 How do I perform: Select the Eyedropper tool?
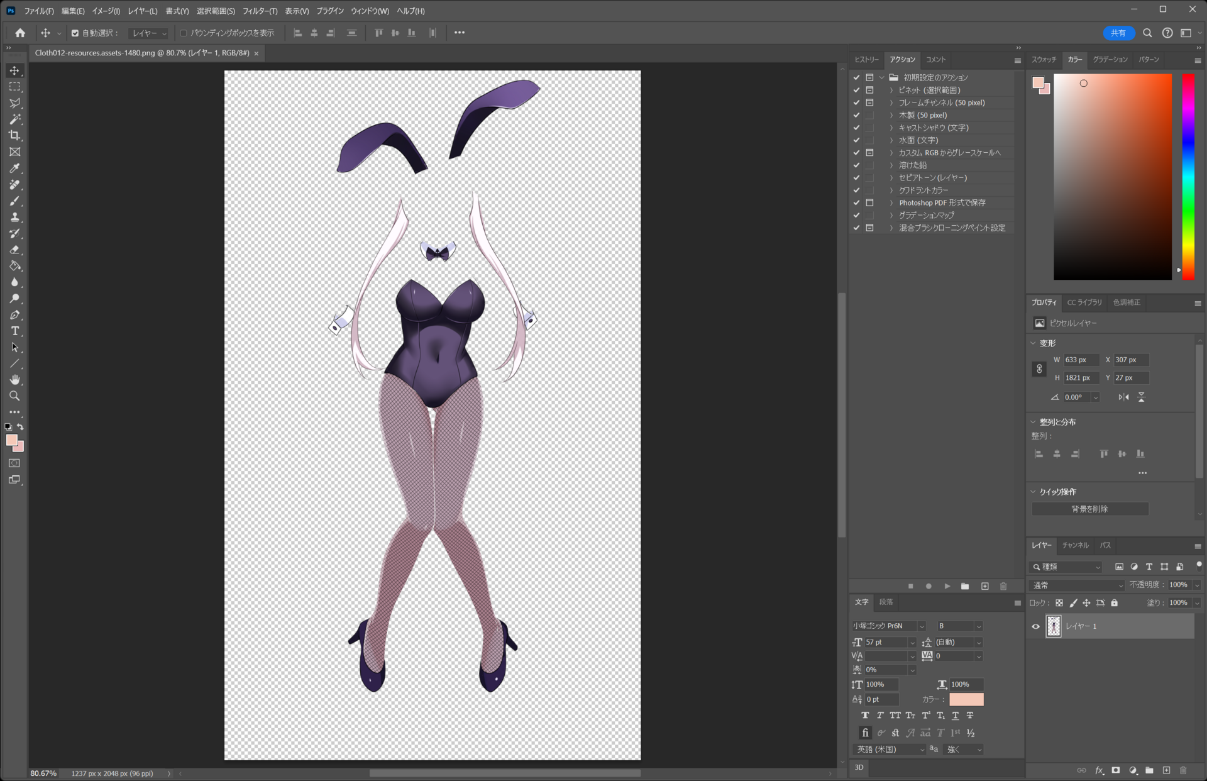click(14, 169)
